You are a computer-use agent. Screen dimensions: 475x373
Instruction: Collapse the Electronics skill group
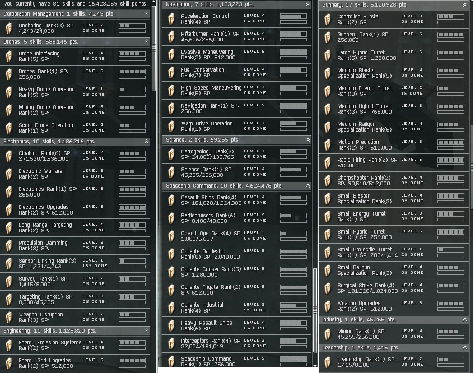(x=146, y=142)
